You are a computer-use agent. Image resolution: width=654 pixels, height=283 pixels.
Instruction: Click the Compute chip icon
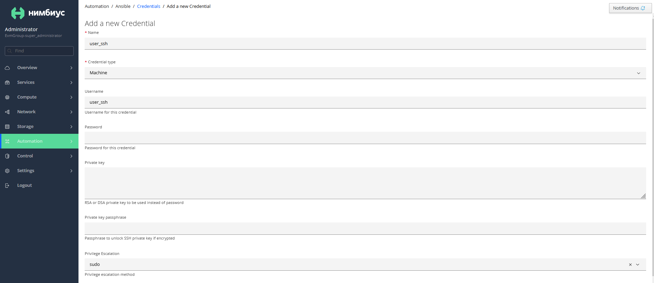click(x=7, y=97)
